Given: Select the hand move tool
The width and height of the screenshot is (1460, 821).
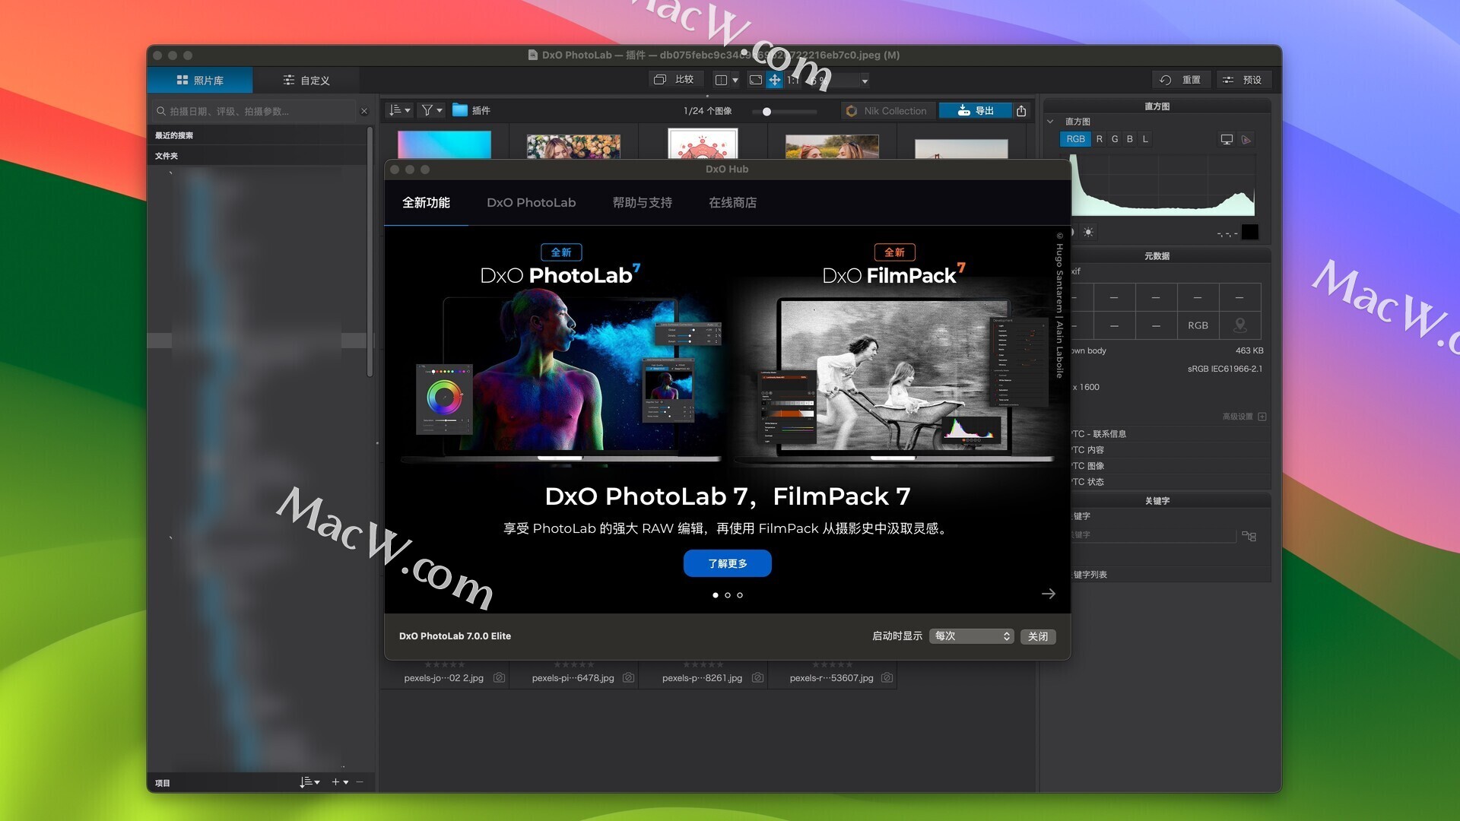Looking at the screenshot, I should click(774, 80).
